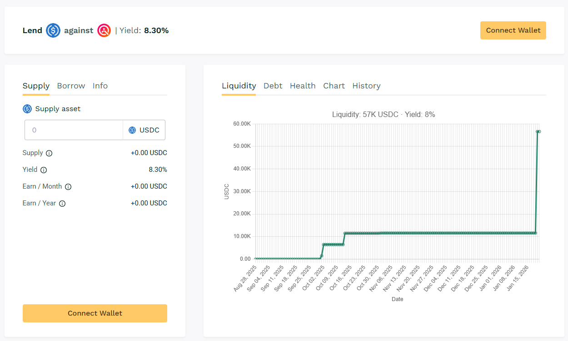Click the info icon beside Yield
The image size is (568, 341).
pos(44,170)
